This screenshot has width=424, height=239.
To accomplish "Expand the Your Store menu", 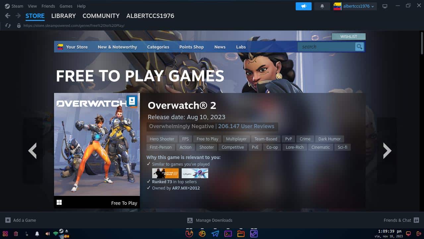I will tap(77, 47).
